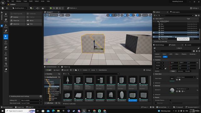Click Import in the Content Browser
This screenshot has width=201, height=113.
point(57,70)
